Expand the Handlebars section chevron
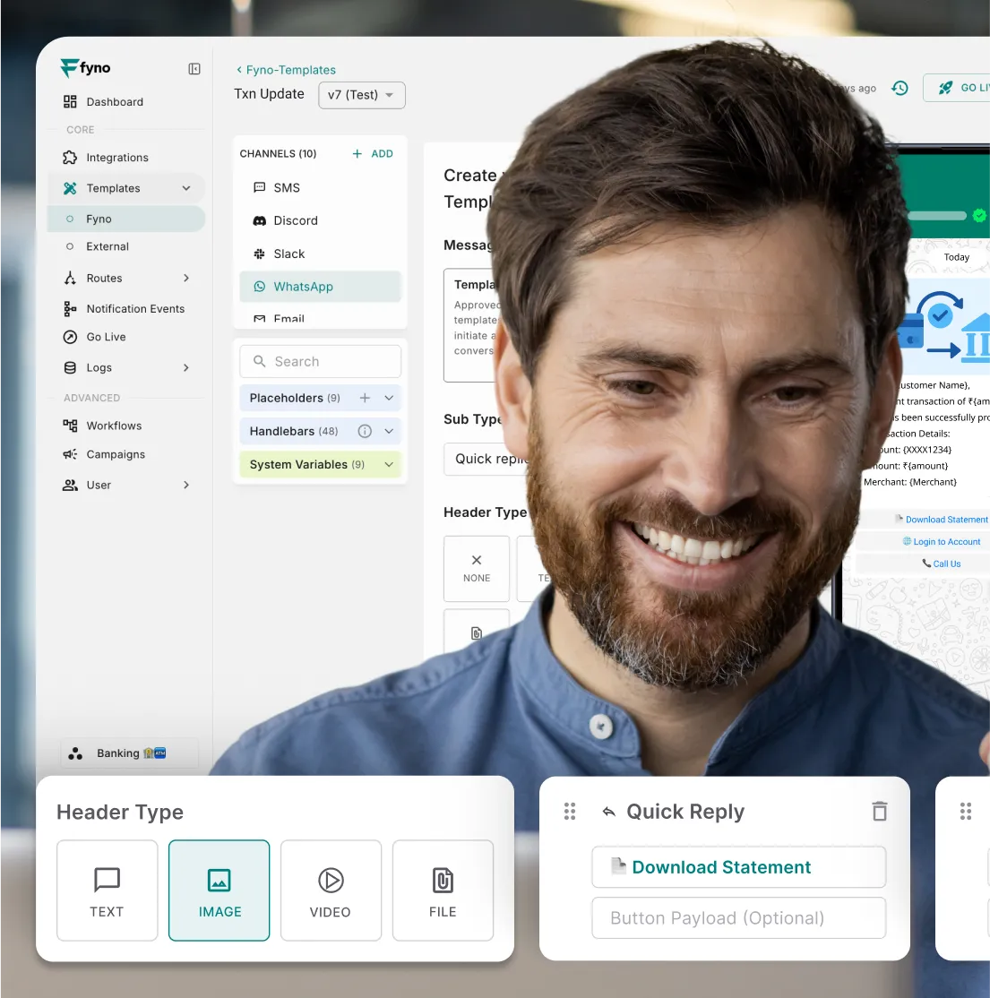The width and height of the screenshot is (990, 998). point(389,432)
